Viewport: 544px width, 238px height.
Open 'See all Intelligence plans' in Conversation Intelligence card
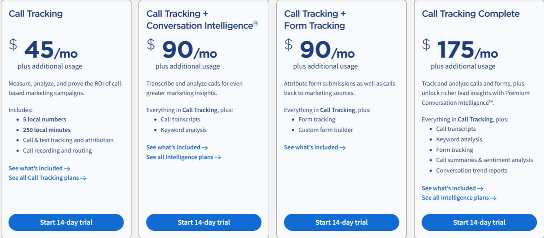(x=183, y=157)
